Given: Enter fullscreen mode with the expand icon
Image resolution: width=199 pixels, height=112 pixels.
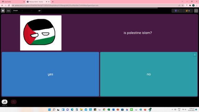Looking at the screenshot, I should click(x=196, y=11).
